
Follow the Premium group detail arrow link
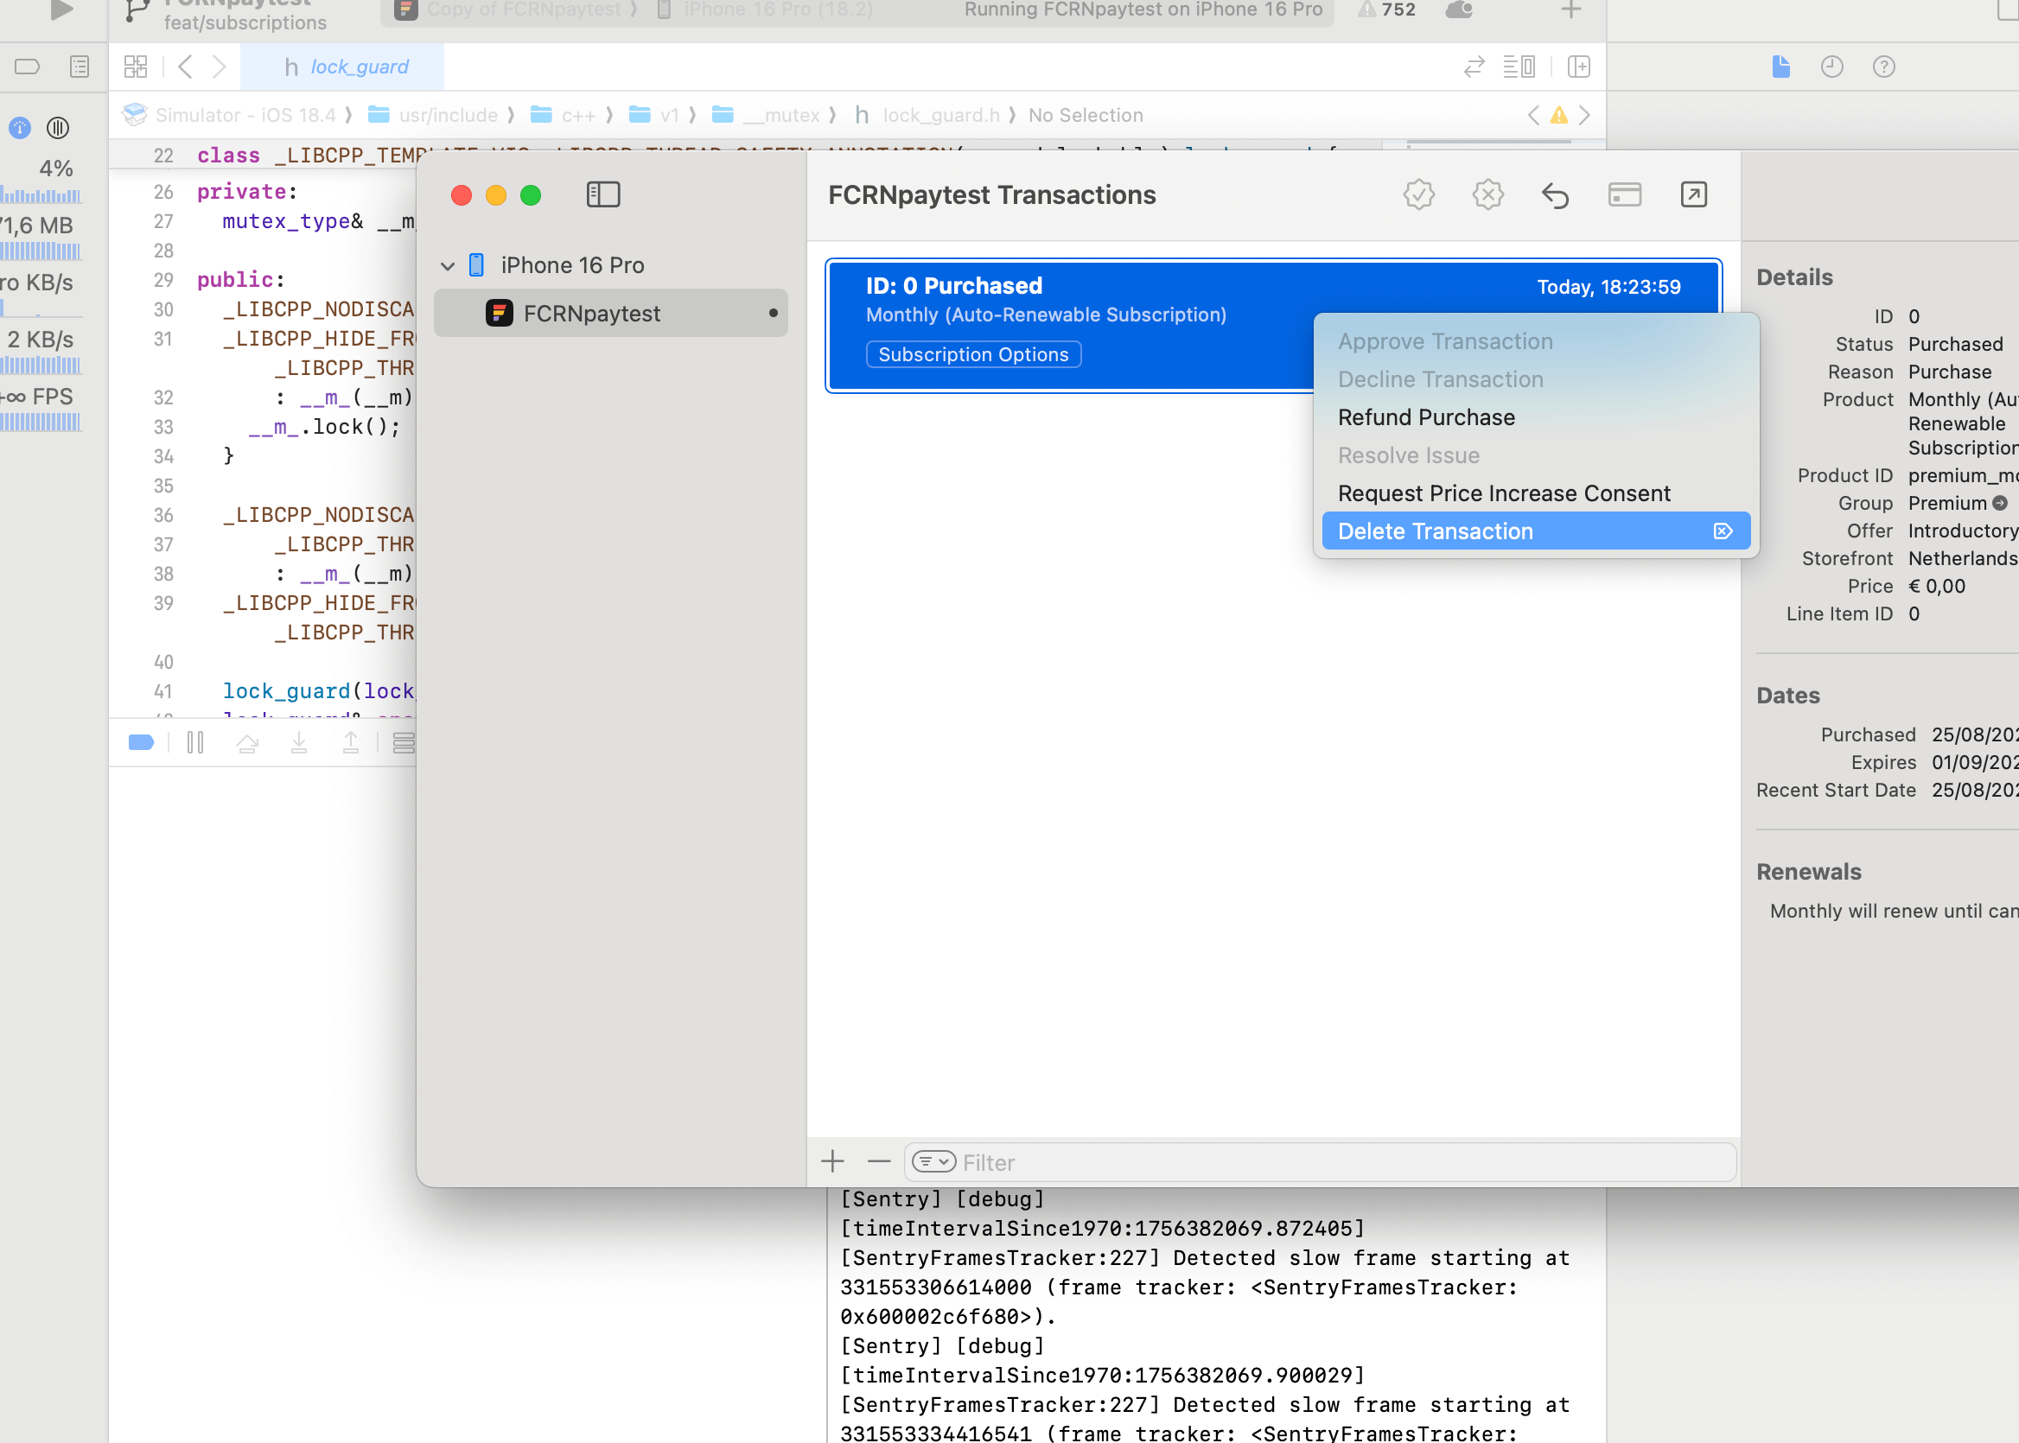coord(1999,503)
